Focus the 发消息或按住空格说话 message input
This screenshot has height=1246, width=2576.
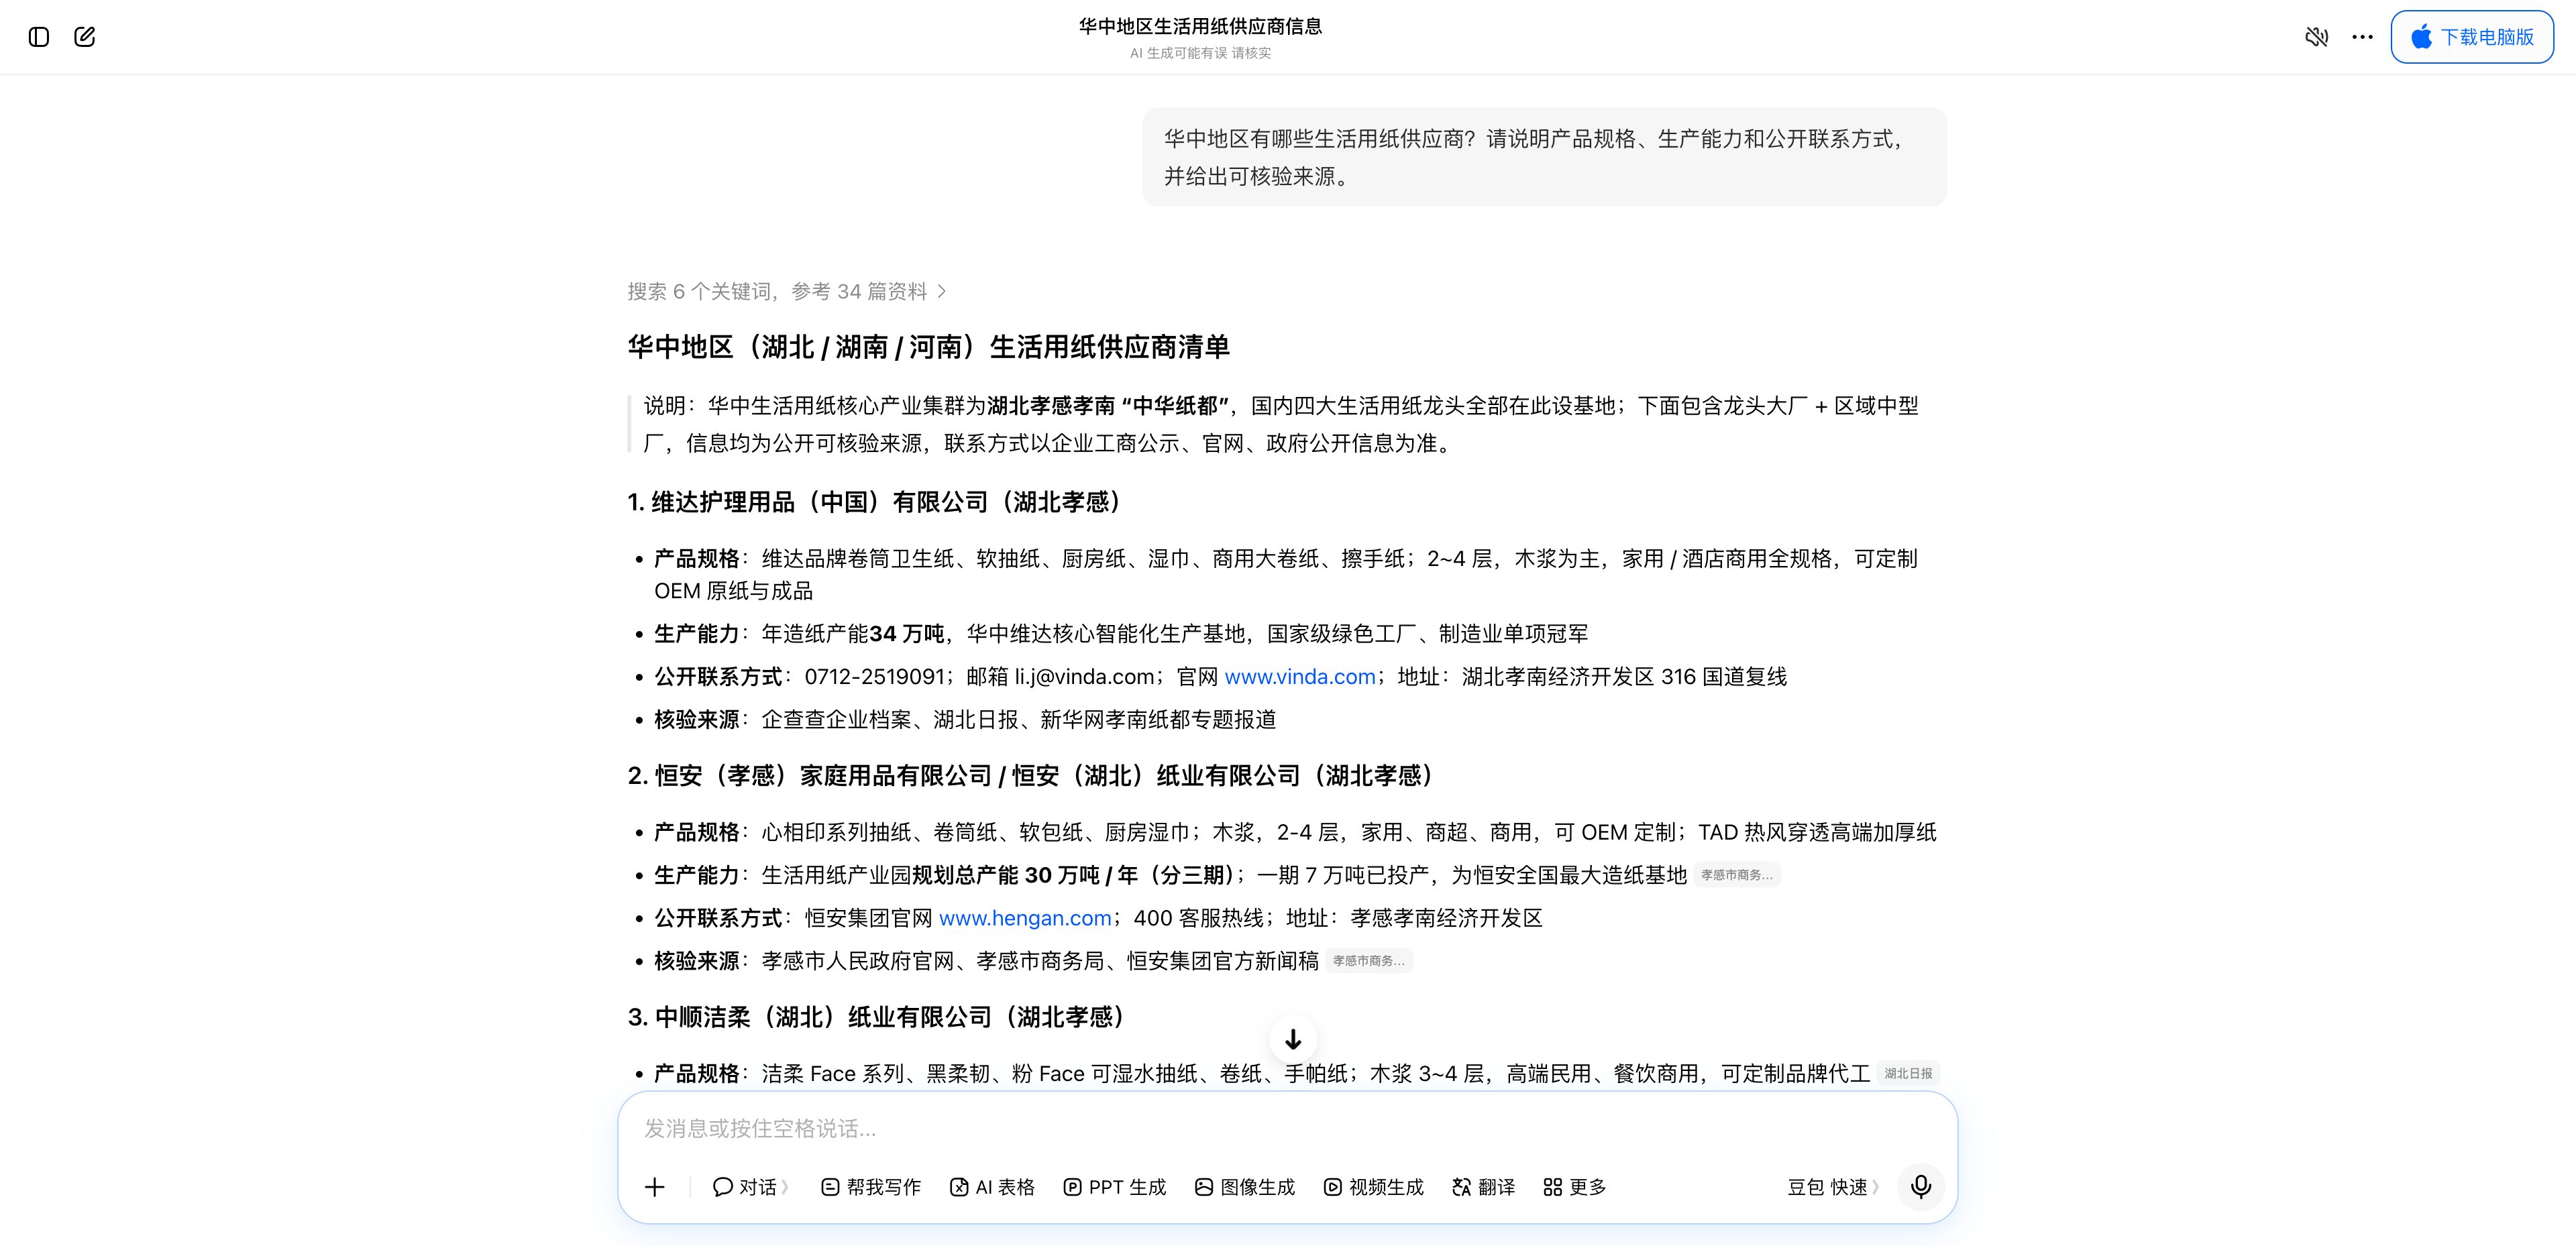[1288, 1129]
